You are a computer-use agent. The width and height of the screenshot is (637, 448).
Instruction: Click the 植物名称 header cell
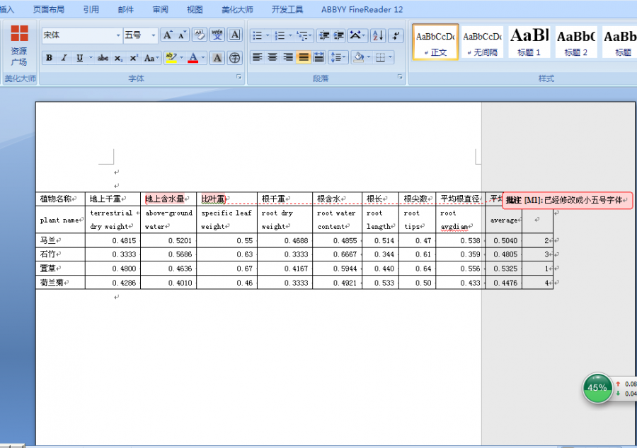click(61, 199)
